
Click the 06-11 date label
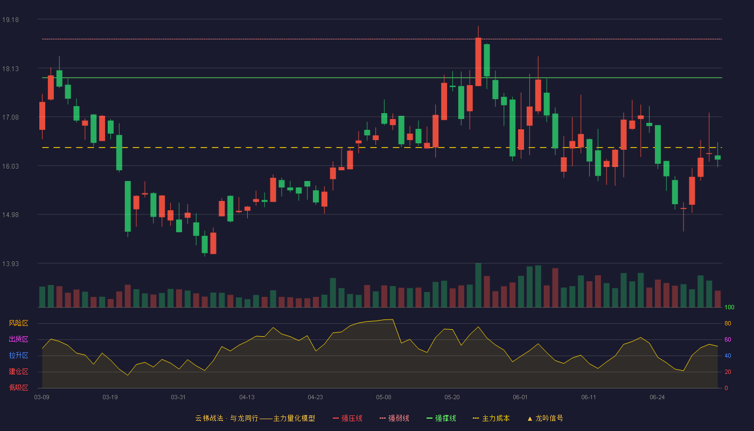coord(589,397)
